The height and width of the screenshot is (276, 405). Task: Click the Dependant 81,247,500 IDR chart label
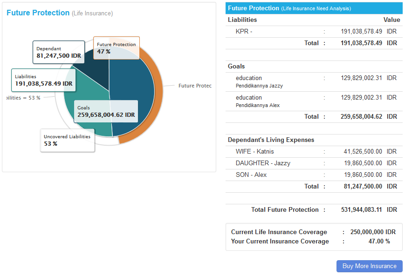coord(59,52)
